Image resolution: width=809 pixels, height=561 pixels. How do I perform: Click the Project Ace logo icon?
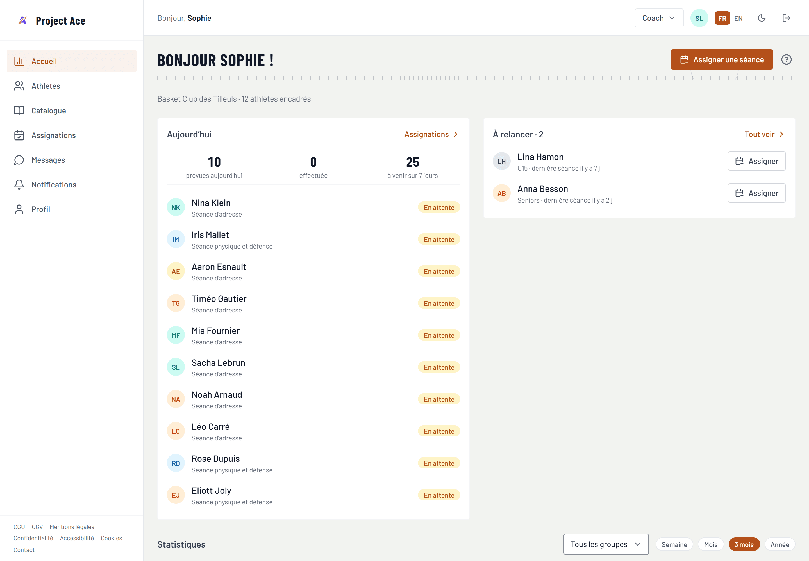click(23, 20)
